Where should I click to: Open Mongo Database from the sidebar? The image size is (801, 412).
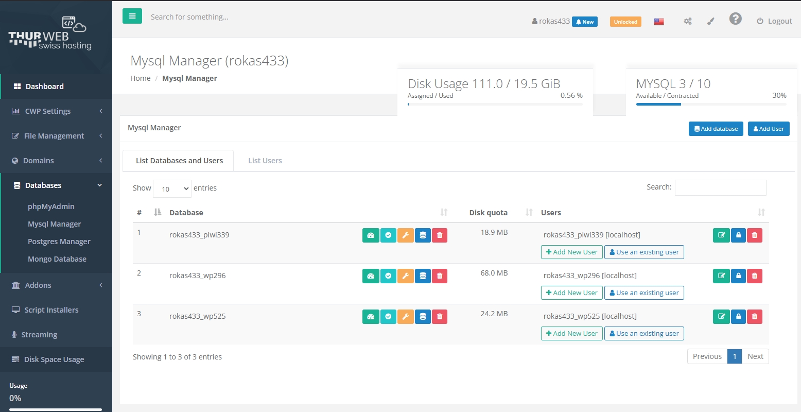pyautogui.click(x=57, y=259)
